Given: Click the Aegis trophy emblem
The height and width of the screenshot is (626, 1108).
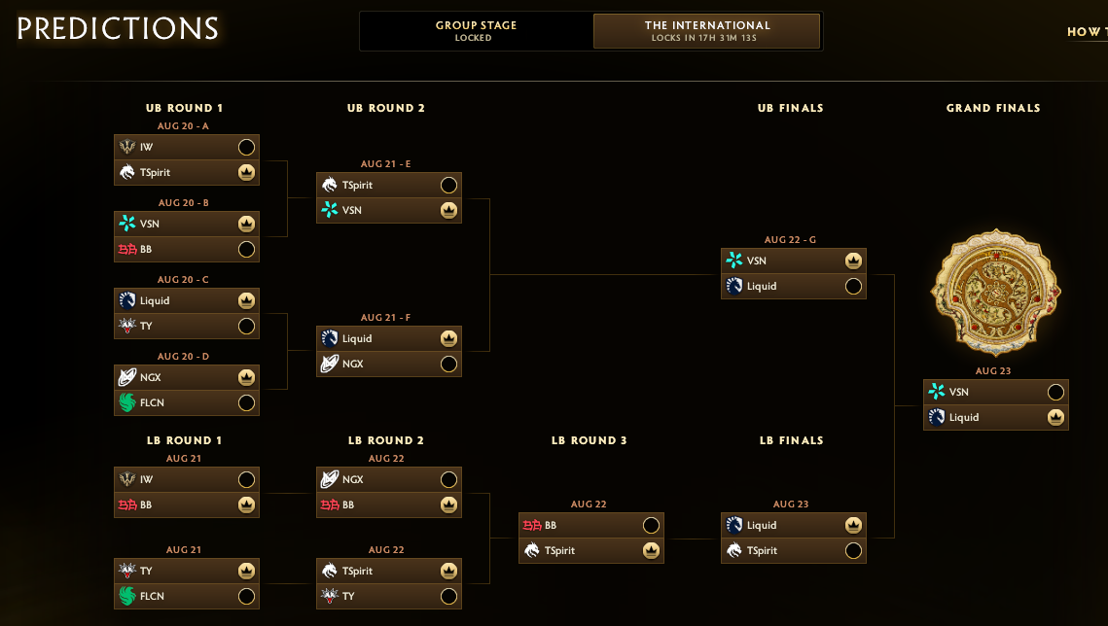Looking at the screenshot, I should [996, 293].
